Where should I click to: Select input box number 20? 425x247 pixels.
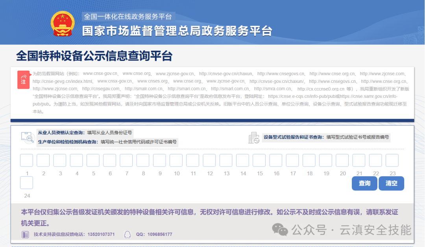(x=342, y=161)
